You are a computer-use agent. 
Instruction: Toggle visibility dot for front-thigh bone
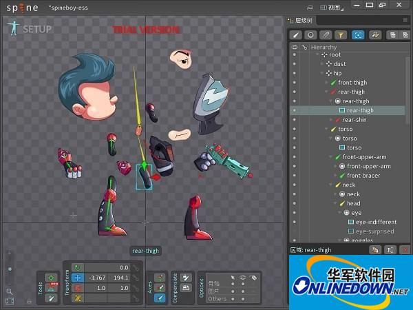click(295, 83)
